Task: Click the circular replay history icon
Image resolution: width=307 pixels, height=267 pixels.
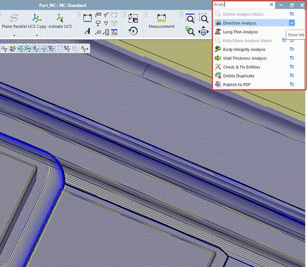Action: 133,31
